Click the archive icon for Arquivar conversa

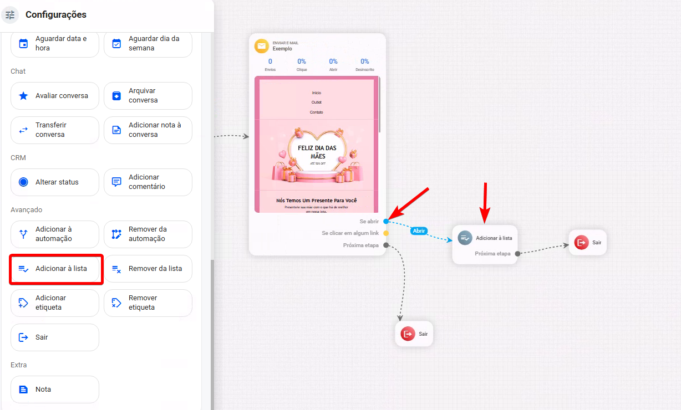(116, 96)
